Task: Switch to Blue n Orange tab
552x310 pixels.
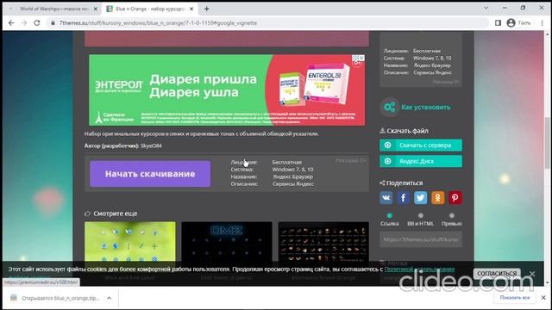Action: click(149, 9)
